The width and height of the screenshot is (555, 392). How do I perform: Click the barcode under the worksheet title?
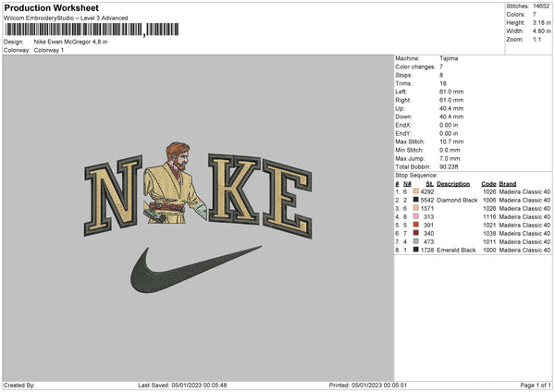point(92,30)
